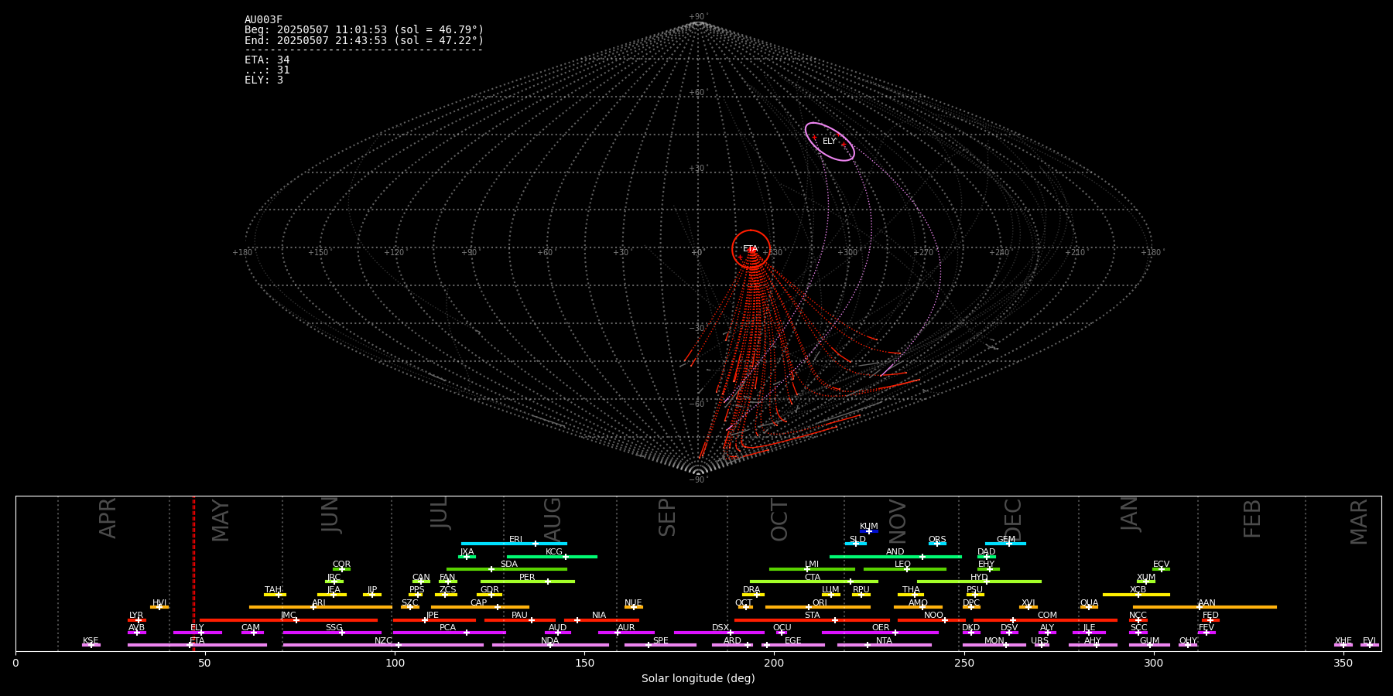Click the '...: 31' sporadic count line
The image size is (1393, 696).
(x=267, y=70)
